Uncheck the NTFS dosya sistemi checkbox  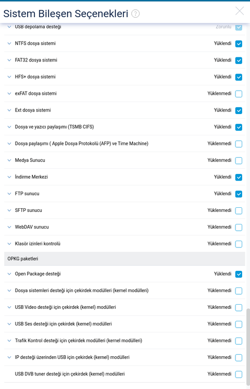tap(239, 44)
